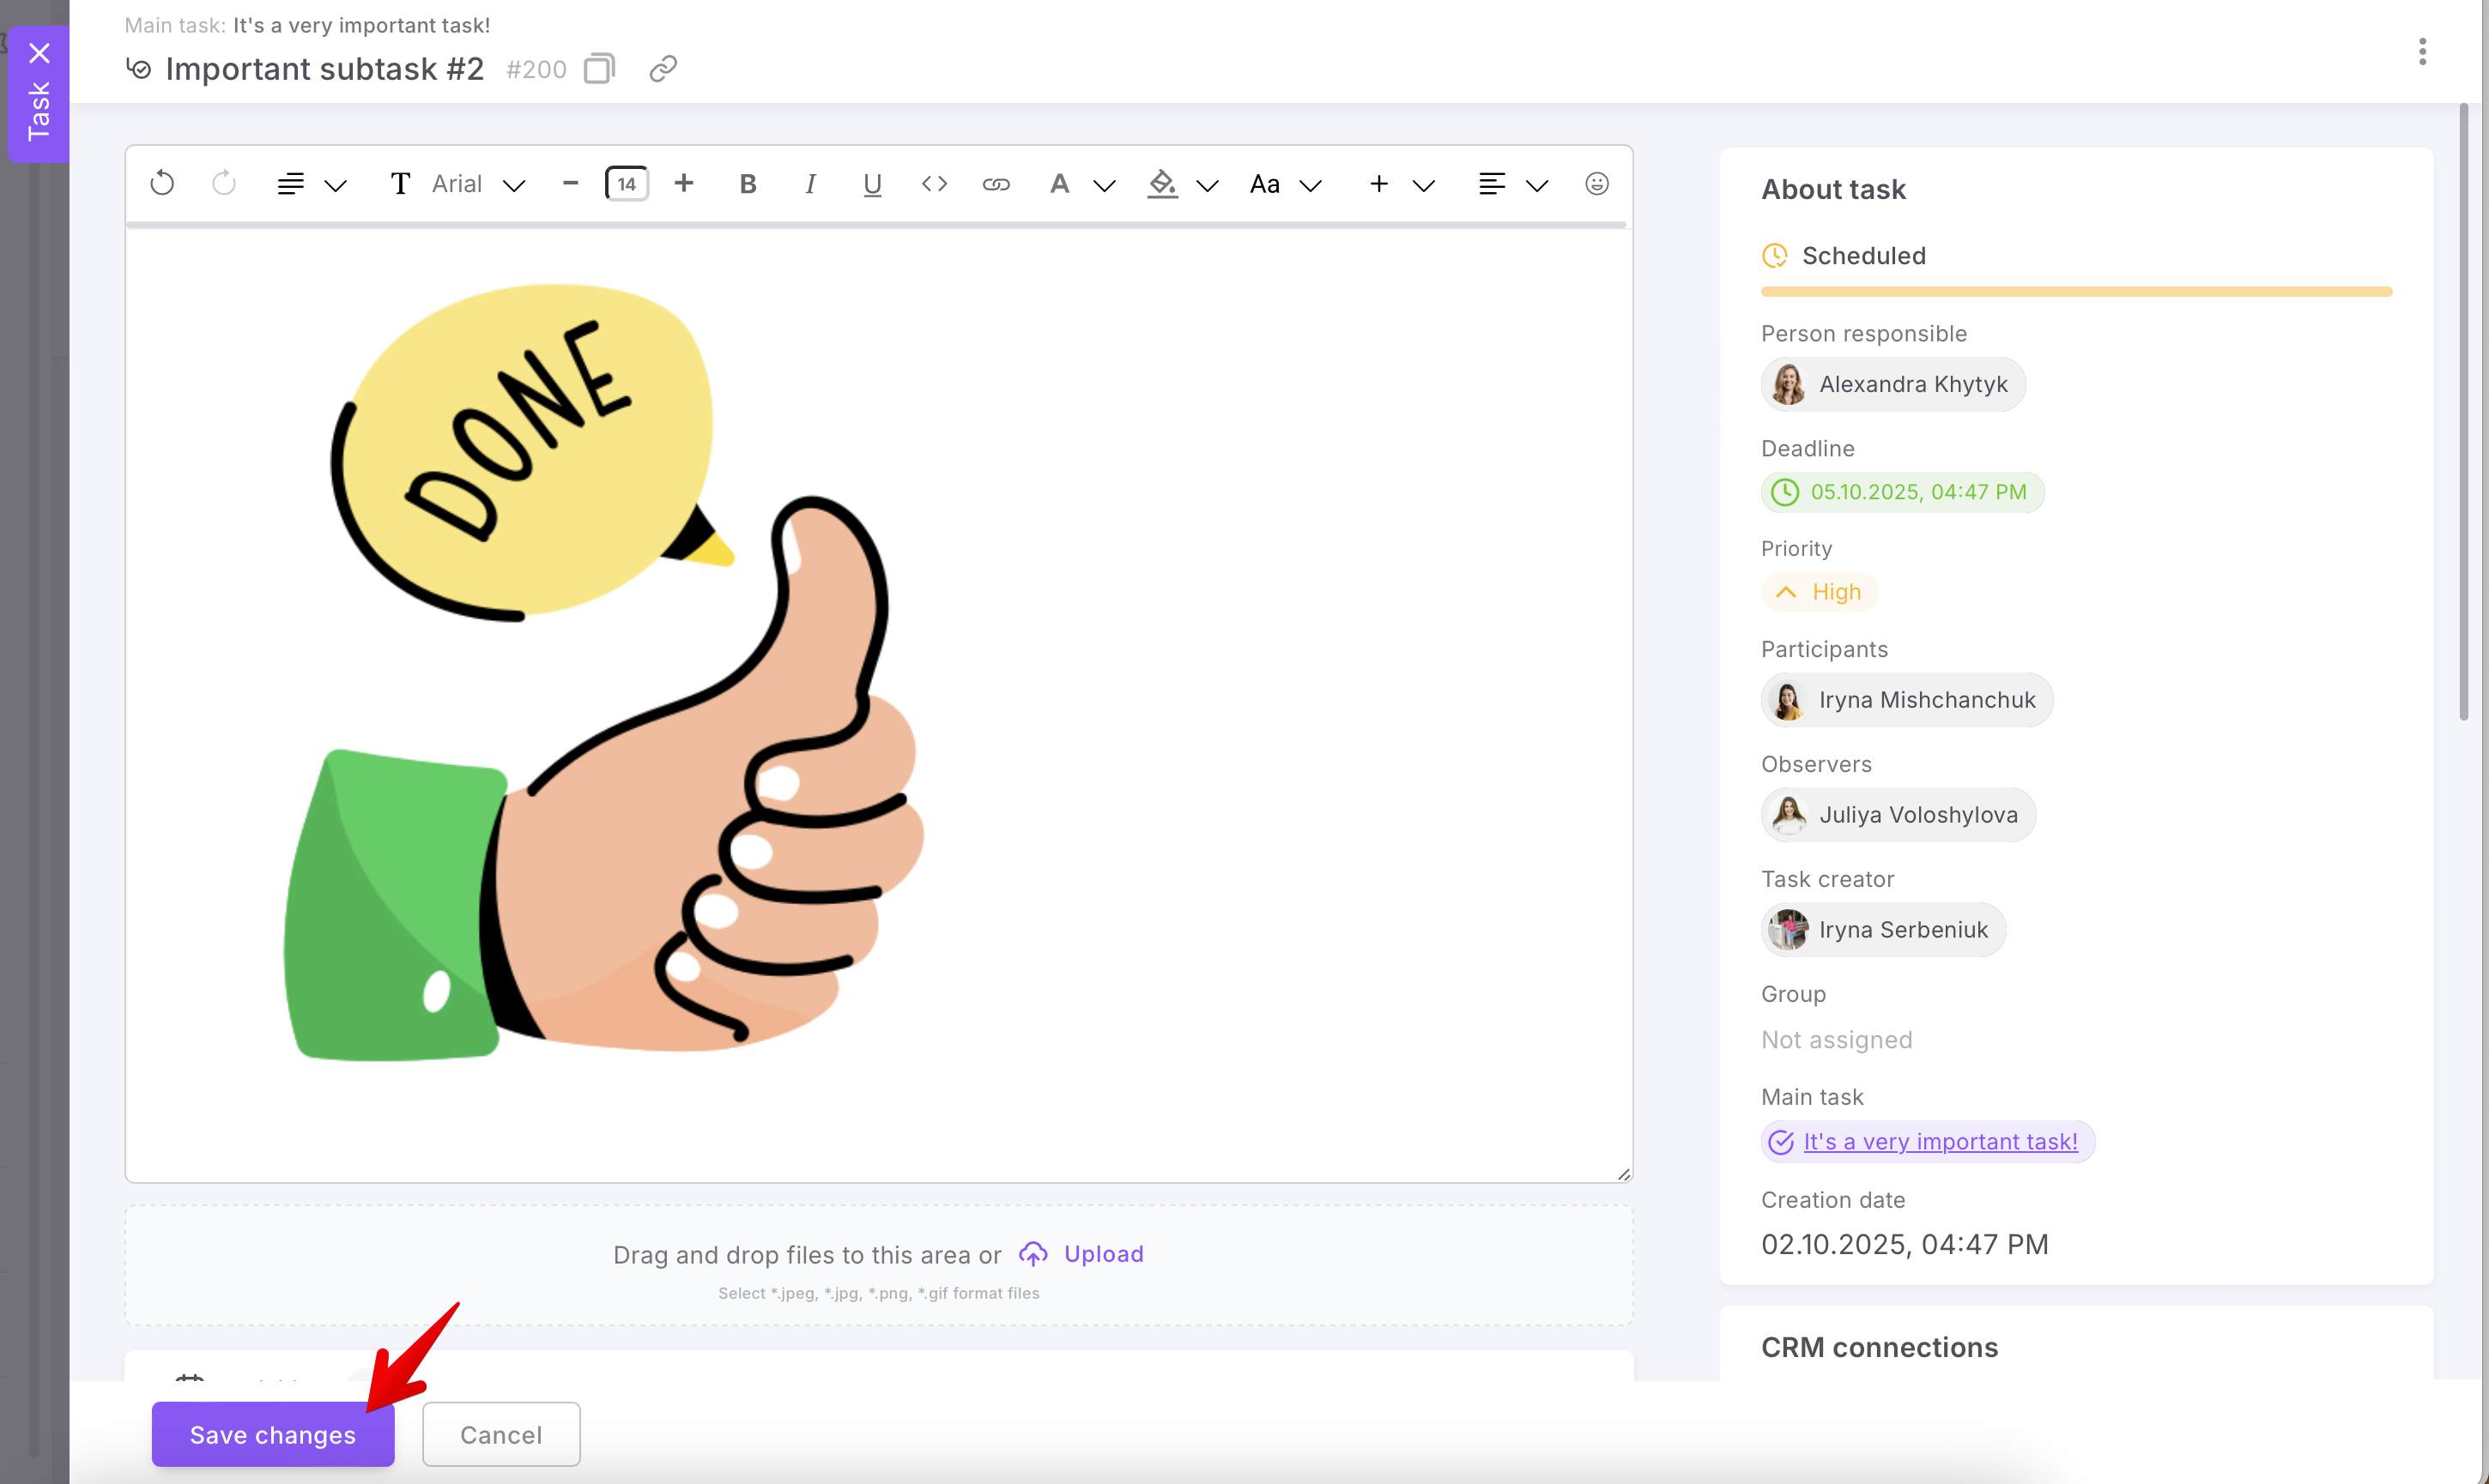Image resolution: width=2489 pixels, height=1484 pixels.
Task: Open the three-dot task options menu
Action: click(2422, 52)
